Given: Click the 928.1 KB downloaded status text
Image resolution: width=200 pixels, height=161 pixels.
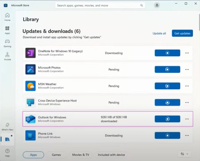Looking at the screenshot, I should pos(114,119).
